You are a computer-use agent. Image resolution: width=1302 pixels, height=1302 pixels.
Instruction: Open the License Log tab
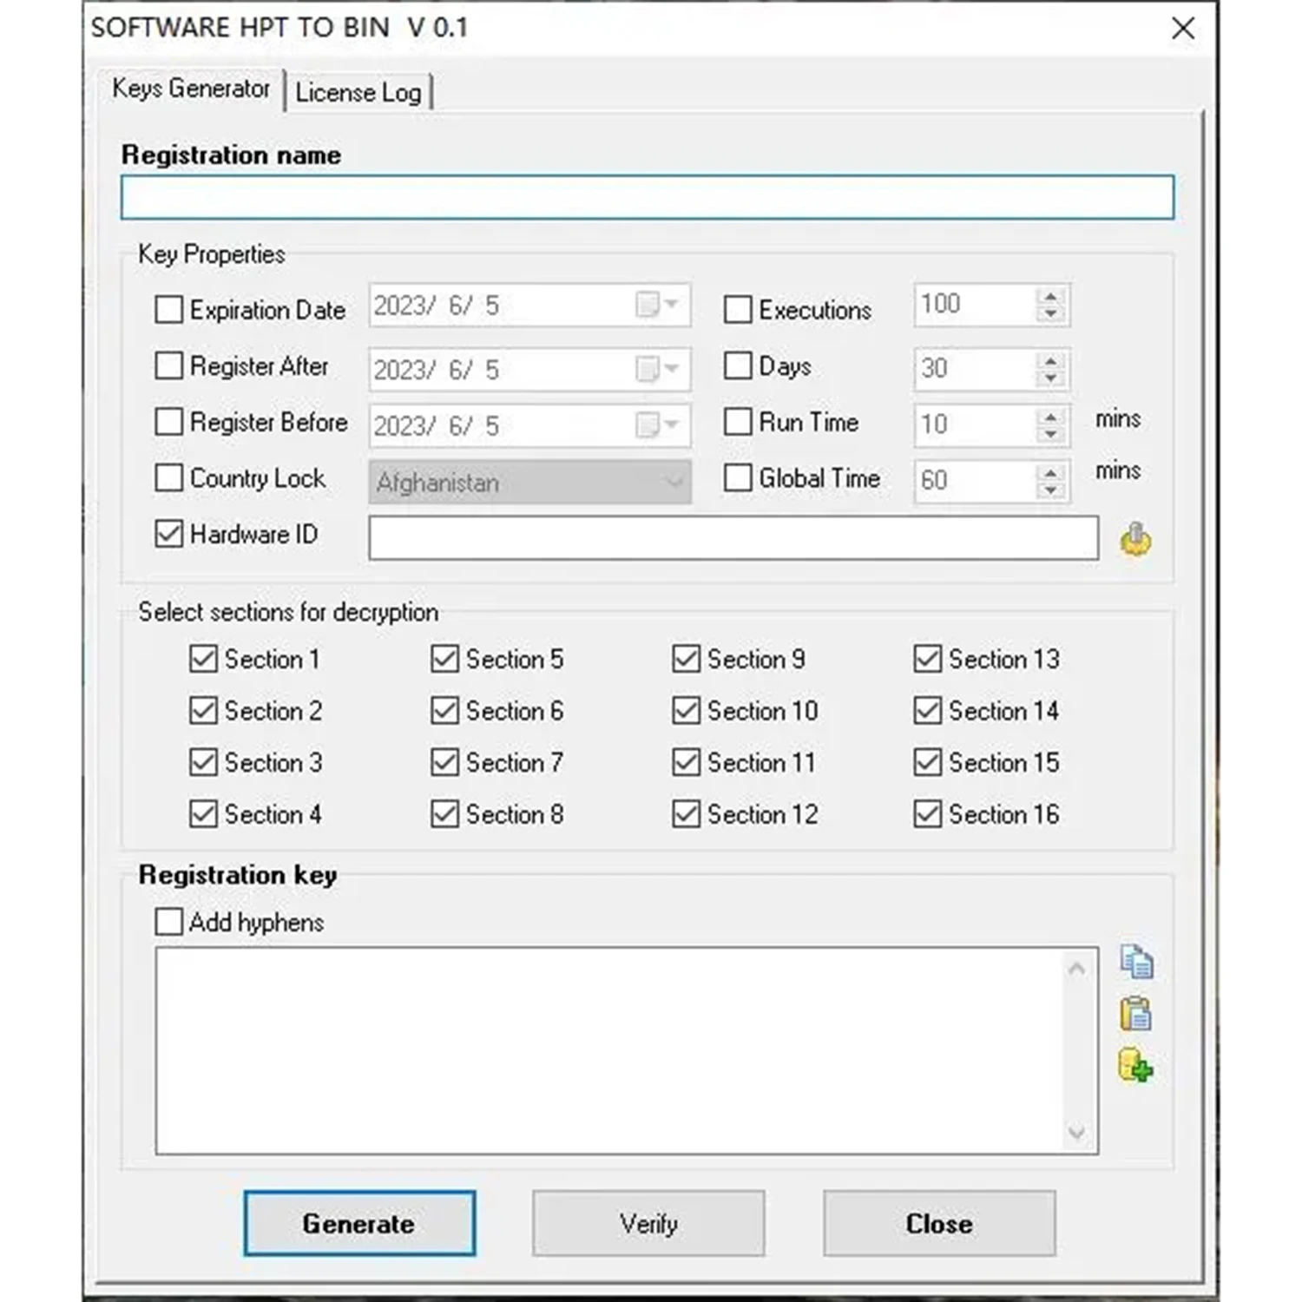click(358, 92)
